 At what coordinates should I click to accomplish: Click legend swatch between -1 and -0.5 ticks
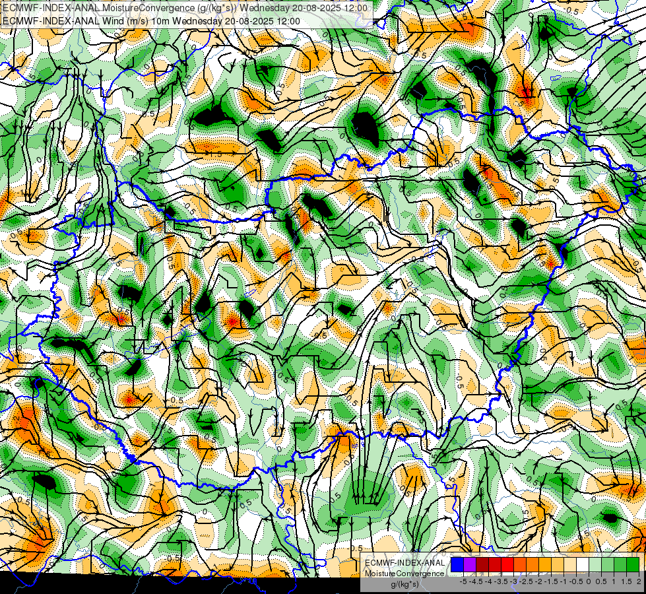click(570, 565)
